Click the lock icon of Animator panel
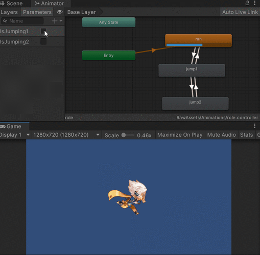260x255 pixels. [x=247, y=3]
